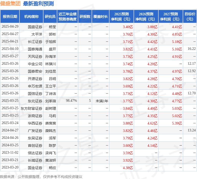Select 东方财富证券 institution cell

pos(31,108)
